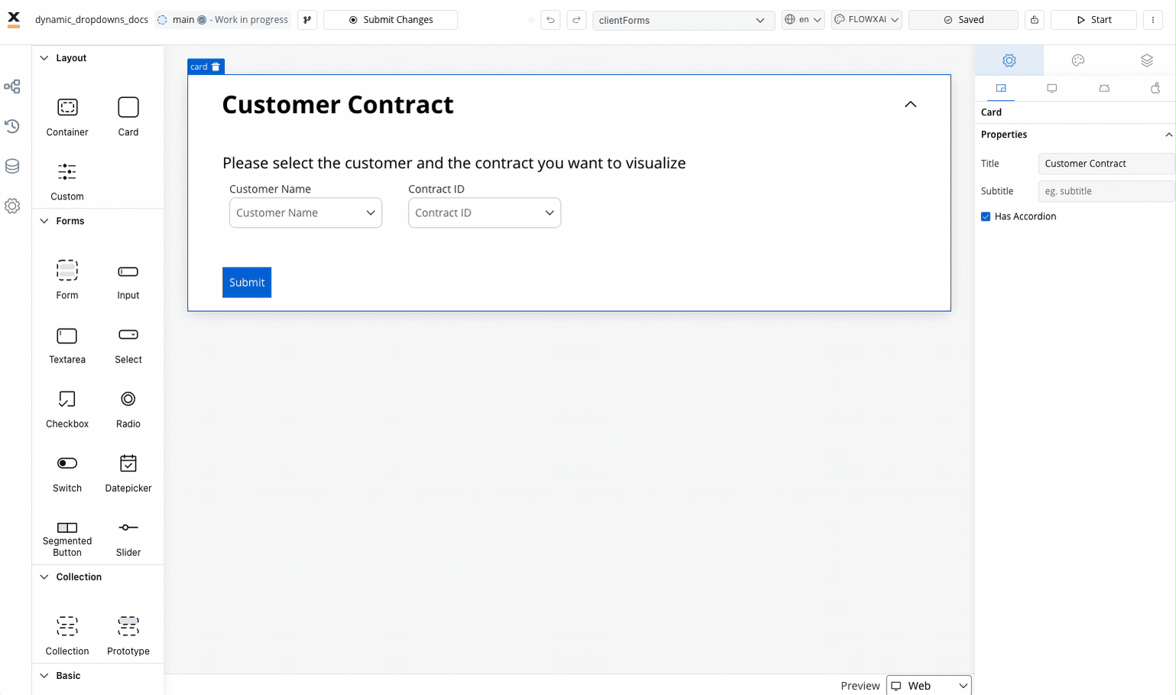Switch to the styles palette tab
This screenshot has height=695, width=1176.
1078,60
